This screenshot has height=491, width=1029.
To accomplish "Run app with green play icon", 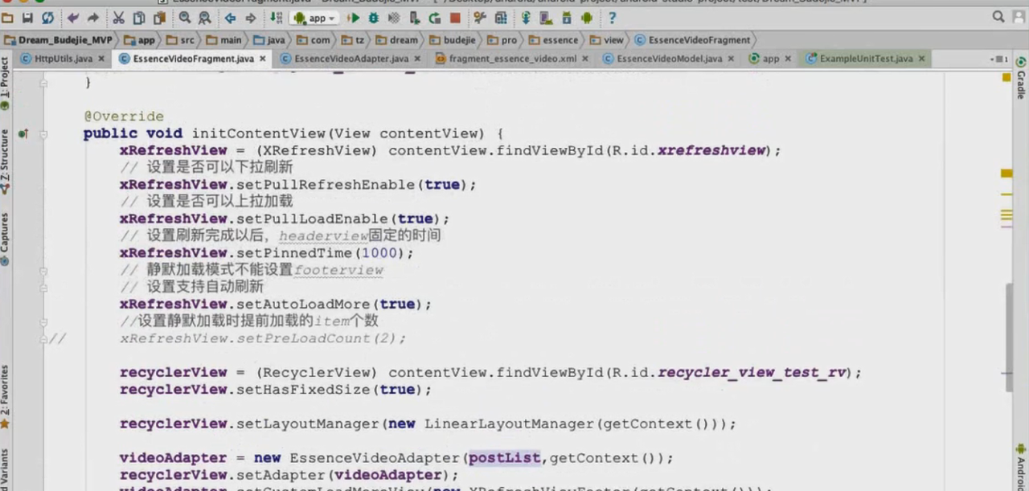I will (354, 18).
